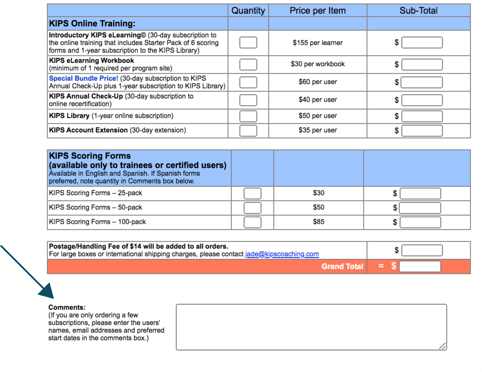Click the Comments box resize handle
Image resolution: width=482 pixels, height=372 pixels.
coord(443,346)
